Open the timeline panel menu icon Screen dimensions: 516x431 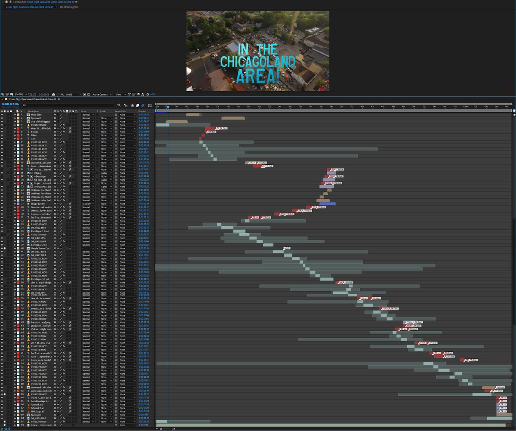(59, 99)
